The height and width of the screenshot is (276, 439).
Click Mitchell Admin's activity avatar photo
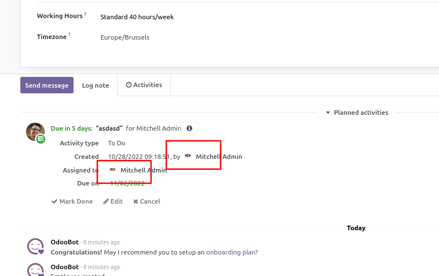tap(35, 132)
